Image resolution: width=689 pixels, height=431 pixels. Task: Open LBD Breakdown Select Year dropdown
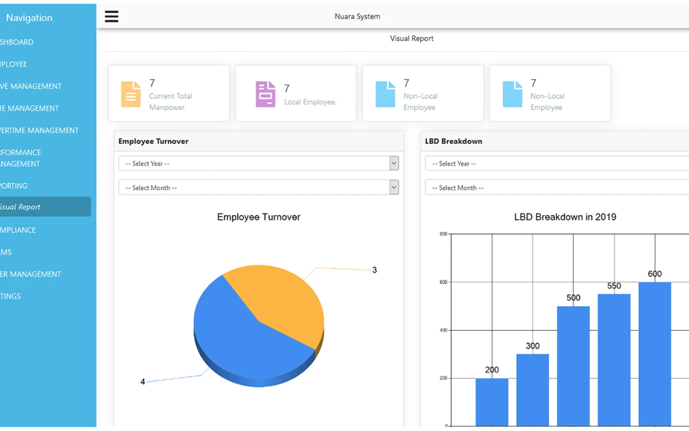coord(557,163)
